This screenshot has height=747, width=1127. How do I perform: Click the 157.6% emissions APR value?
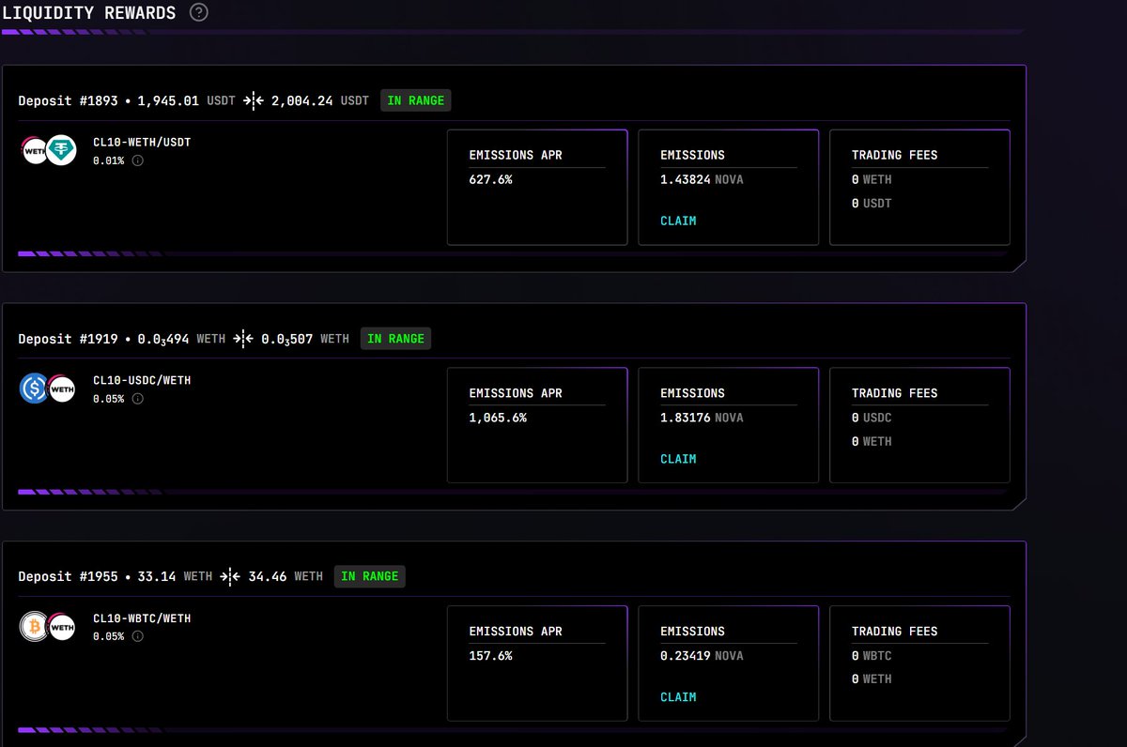point(491,656)
